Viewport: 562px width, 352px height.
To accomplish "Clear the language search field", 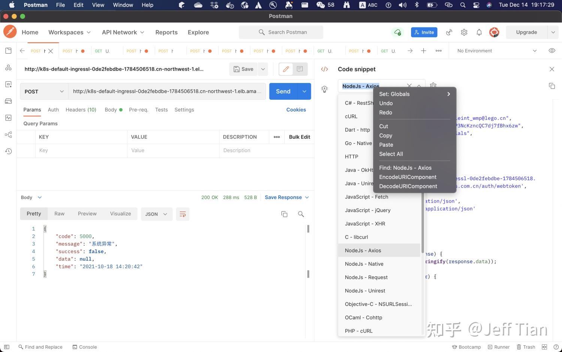I will [409, 86].
